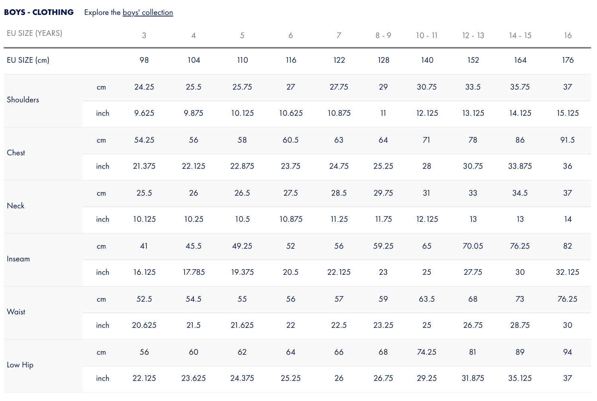
Task: Click the 12 - 13 years column header
Action: coord(473,35)
